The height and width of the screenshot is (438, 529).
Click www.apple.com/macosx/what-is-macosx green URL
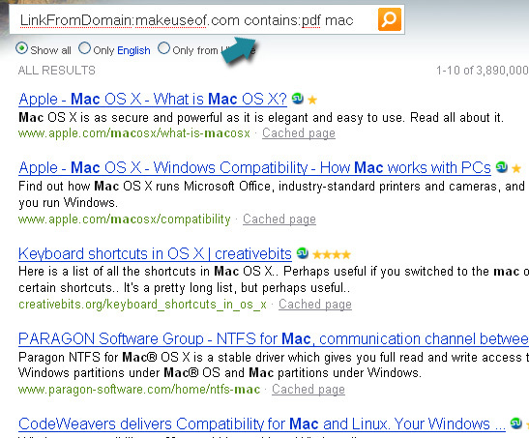tap(134, 133)
